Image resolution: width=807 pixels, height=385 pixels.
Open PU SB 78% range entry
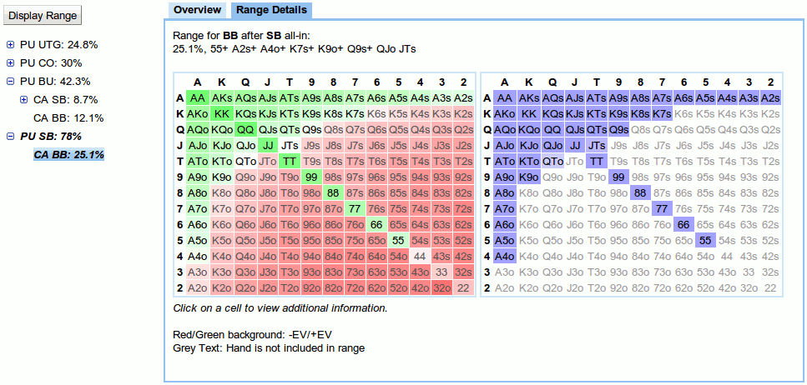(x=50, y=136)
